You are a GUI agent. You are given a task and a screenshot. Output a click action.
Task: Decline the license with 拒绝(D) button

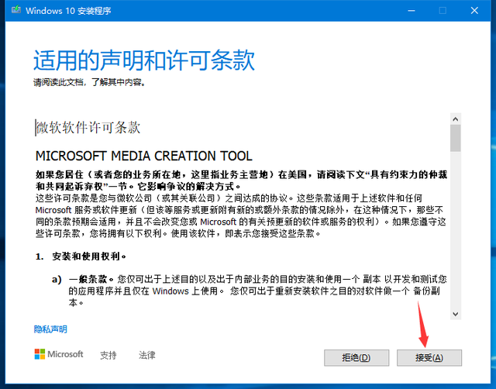(356, 358)
